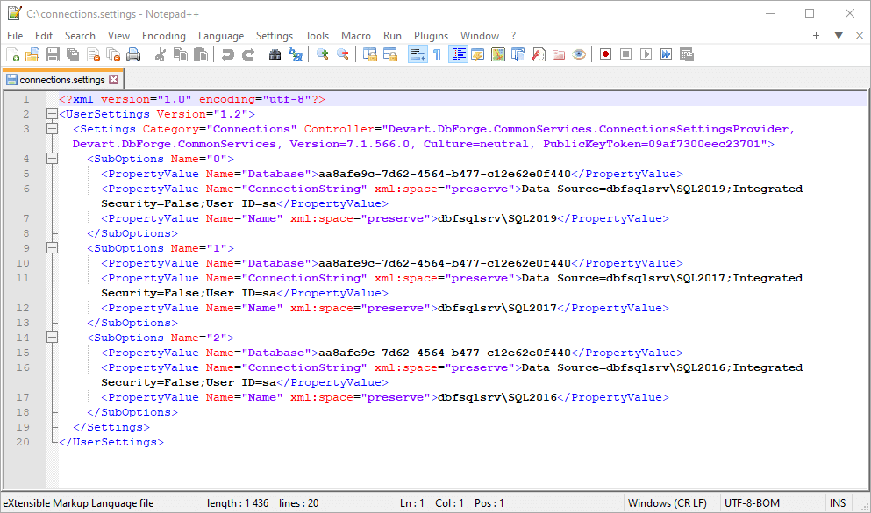Open the Replace dialog from the toolbar
Screen dimensions: 871x513
click(295, 54)
